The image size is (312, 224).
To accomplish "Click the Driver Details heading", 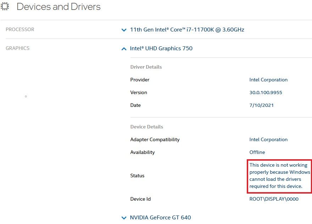I will click(x=146, y=67).
